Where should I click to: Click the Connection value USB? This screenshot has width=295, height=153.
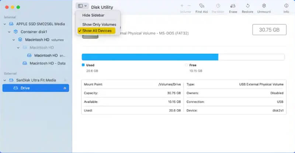tap(280, 102)
